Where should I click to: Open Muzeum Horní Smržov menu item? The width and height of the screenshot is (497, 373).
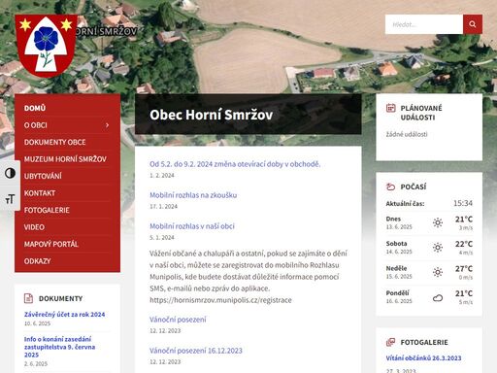coord(65,159)
